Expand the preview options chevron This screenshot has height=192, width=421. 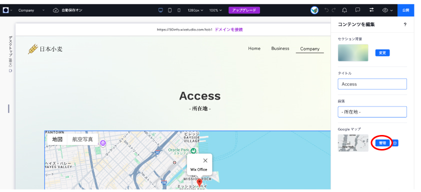click(x=391, y=10)
